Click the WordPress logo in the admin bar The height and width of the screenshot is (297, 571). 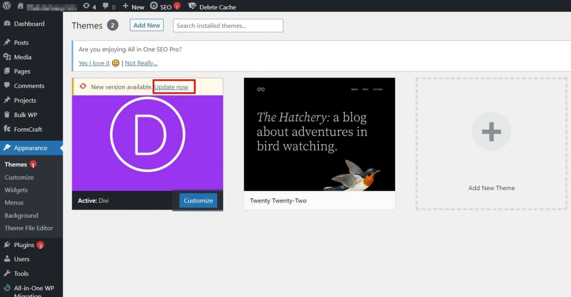click(x=7, y=7)
